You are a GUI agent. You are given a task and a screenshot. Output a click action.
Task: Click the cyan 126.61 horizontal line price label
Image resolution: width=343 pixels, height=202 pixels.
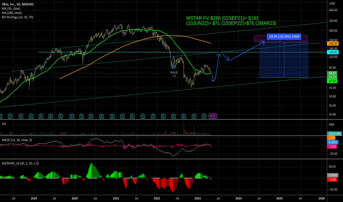(333, 52)
